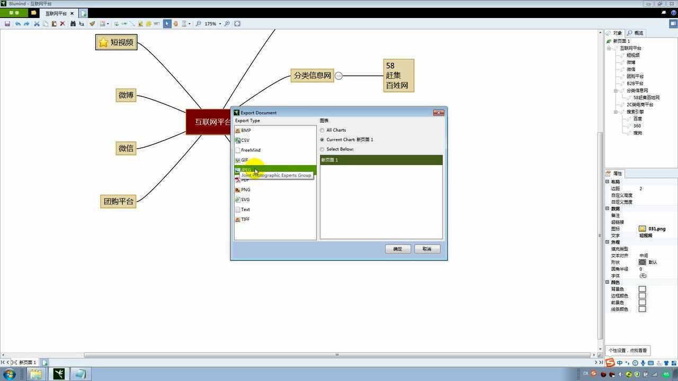Click the Cut scissors icon
The height and width of the screenshot is (381, 678).
click(37, 24)
